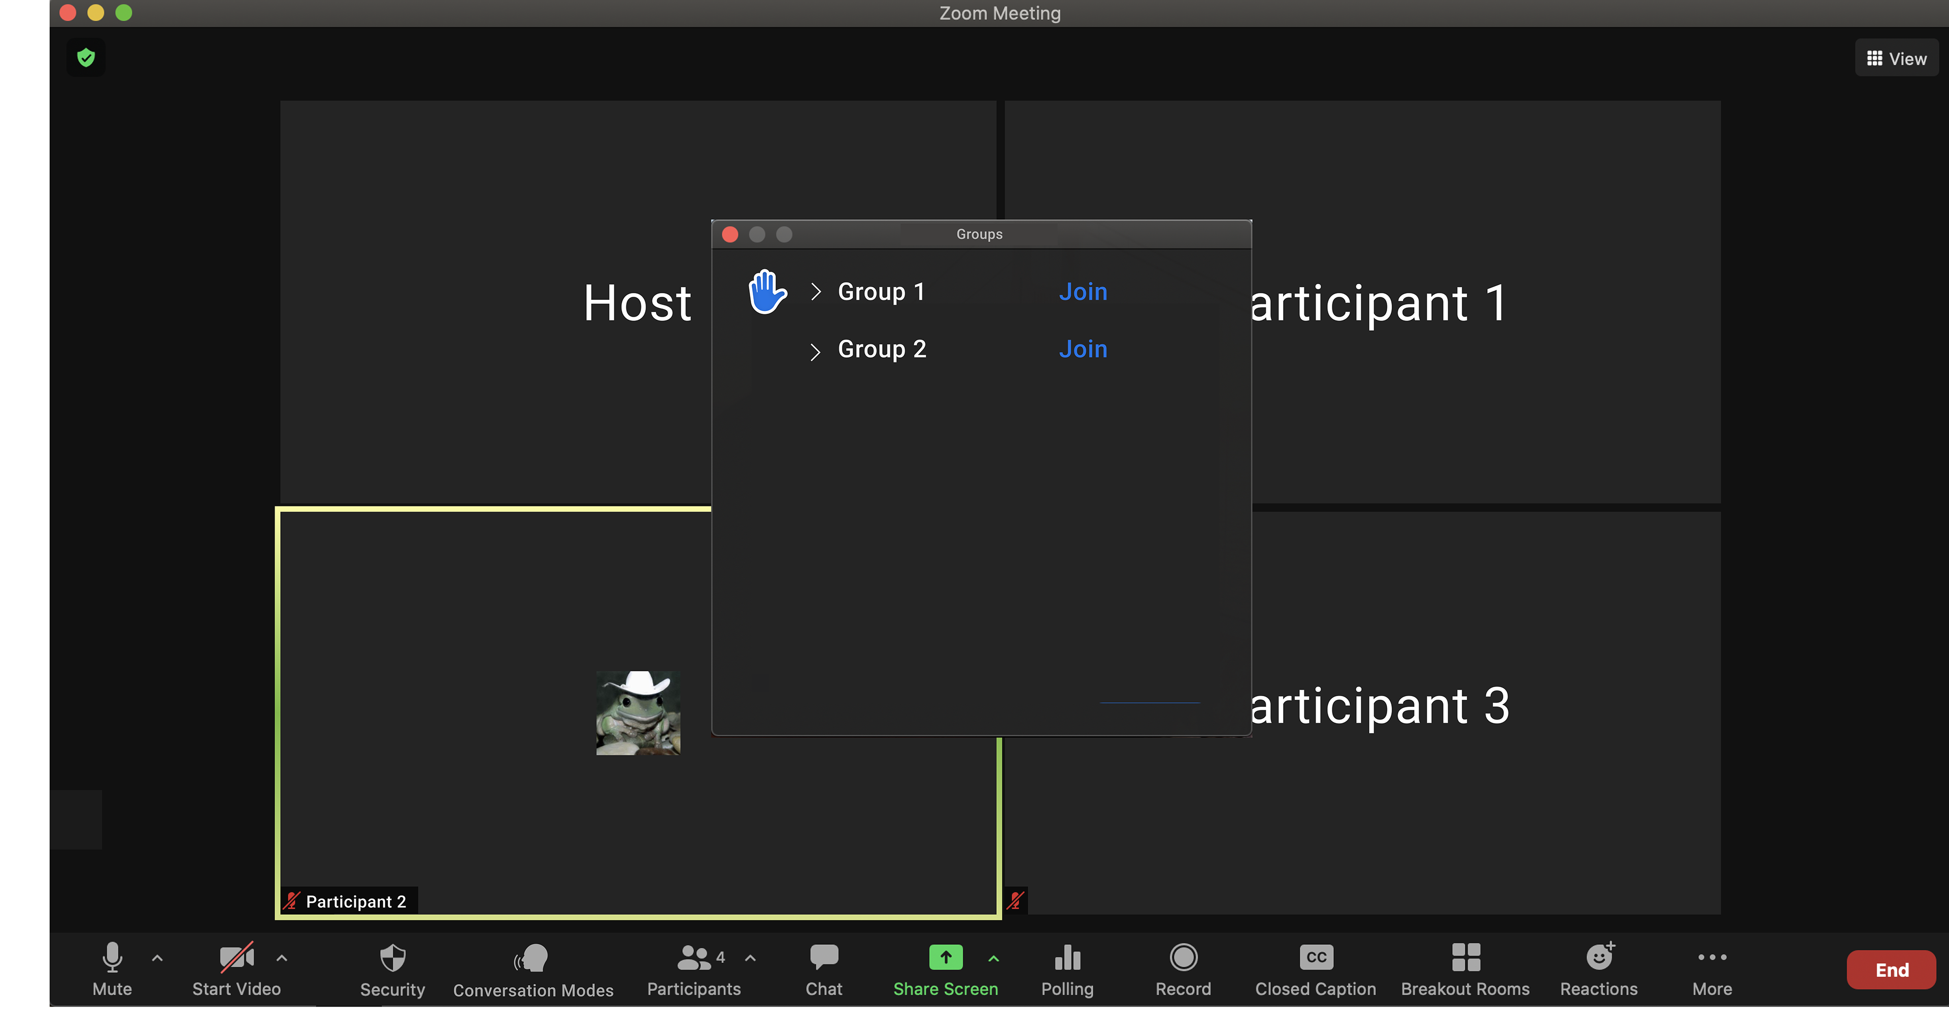Click the muted mic icon on Participant 3 tile
Image resolution: width=1949 pixels, height=1025 pixels.
(1015, 900)
